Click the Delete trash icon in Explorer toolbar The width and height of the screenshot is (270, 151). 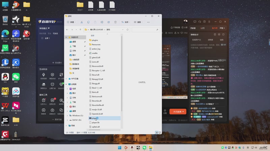[115, 22]
